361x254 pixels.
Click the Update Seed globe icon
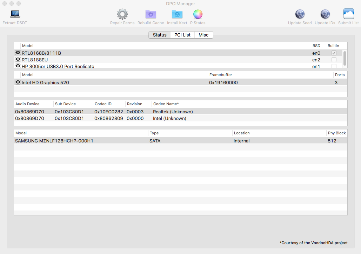click(x=300, y=14)
